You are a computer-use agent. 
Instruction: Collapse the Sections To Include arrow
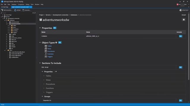pos(40,63)
